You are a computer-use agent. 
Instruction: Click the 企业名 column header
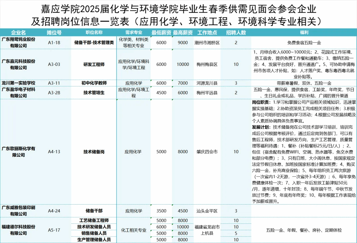click(19, 33)
